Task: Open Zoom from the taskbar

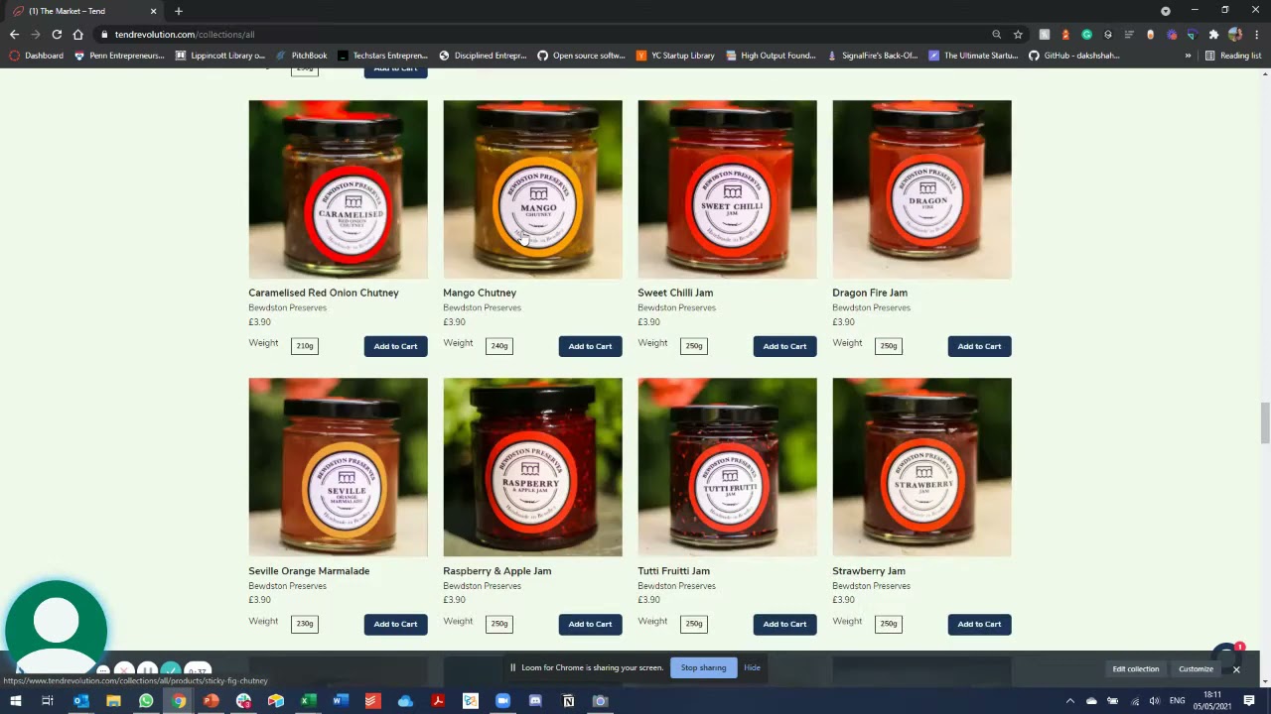Action: pos(502,701)
